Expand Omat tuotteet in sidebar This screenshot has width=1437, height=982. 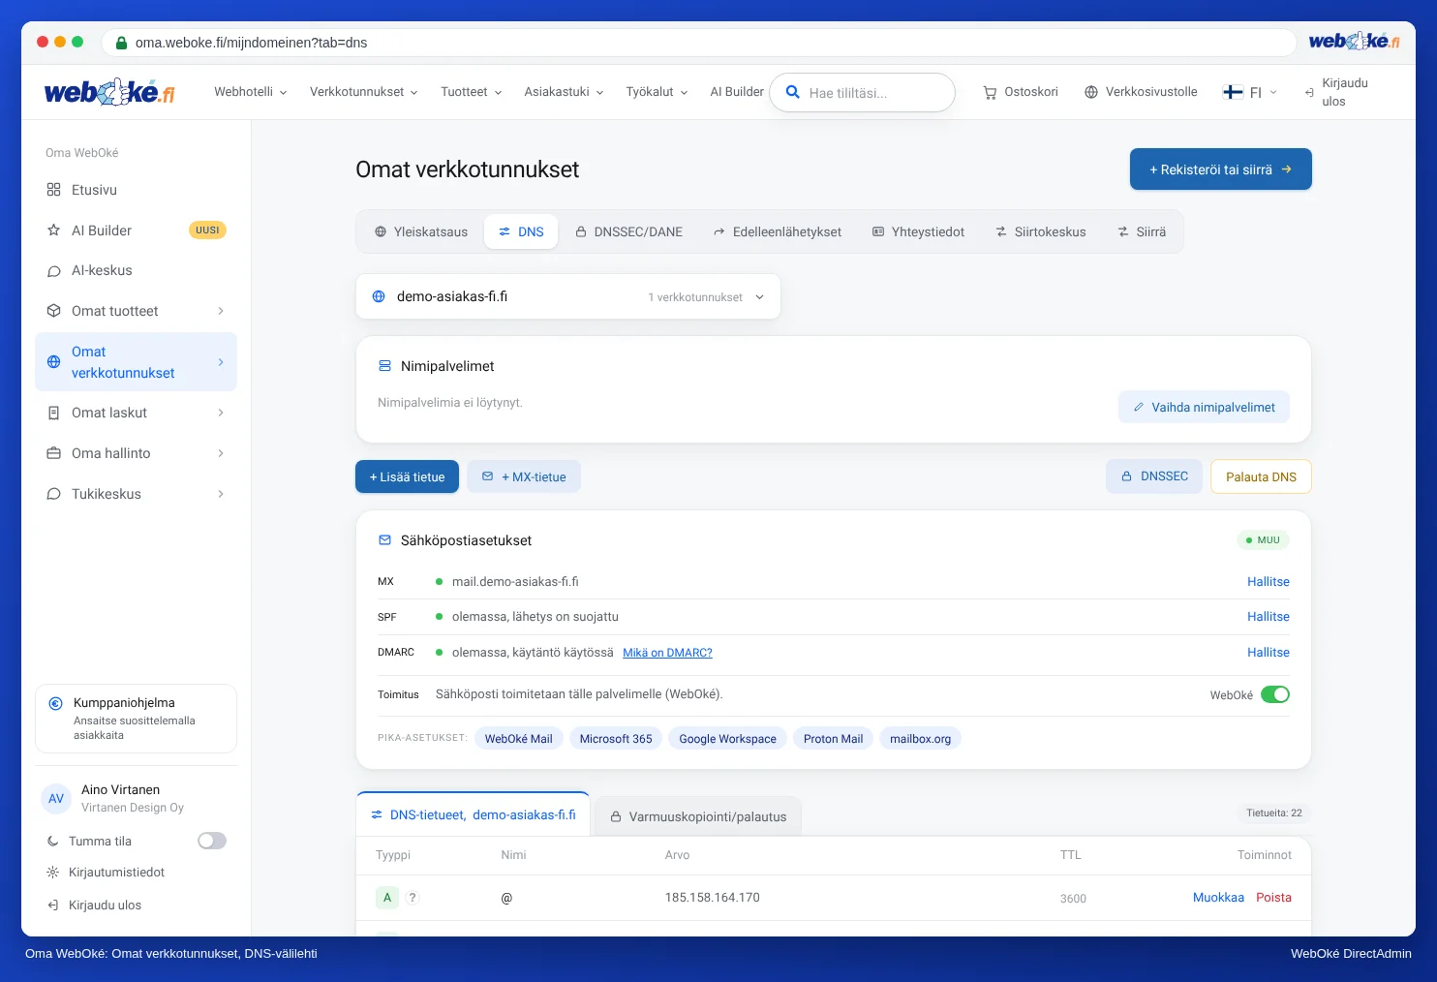[137, 311]
